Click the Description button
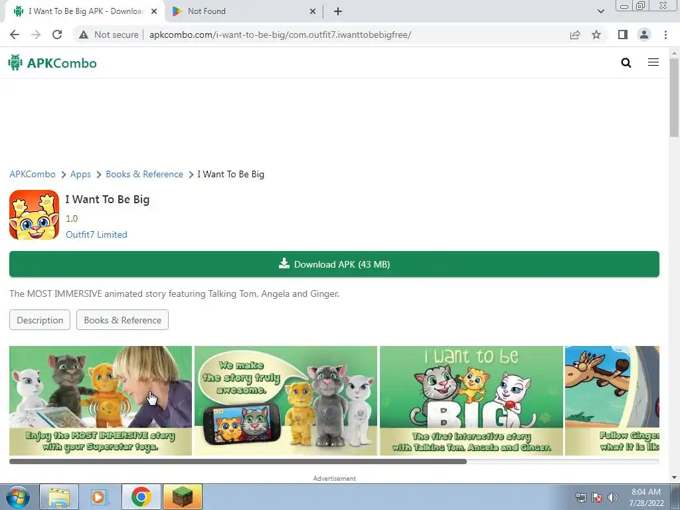The width and height of the screenshot is (680, 510). pyautogui.click(x=40, y=320)
